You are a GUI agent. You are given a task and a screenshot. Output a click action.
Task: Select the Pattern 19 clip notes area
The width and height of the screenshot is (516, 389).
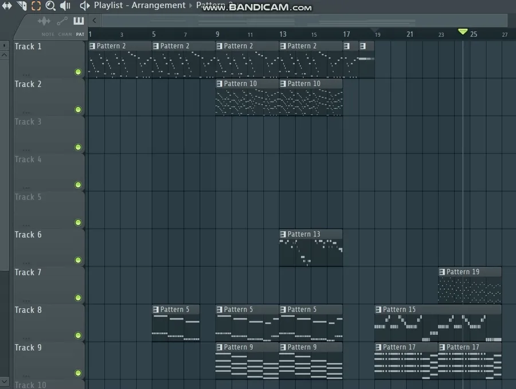click(470, 290)
